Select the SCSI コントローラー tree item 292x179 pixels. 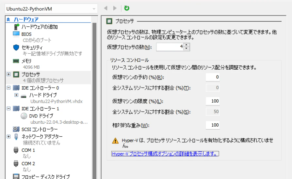40,129
